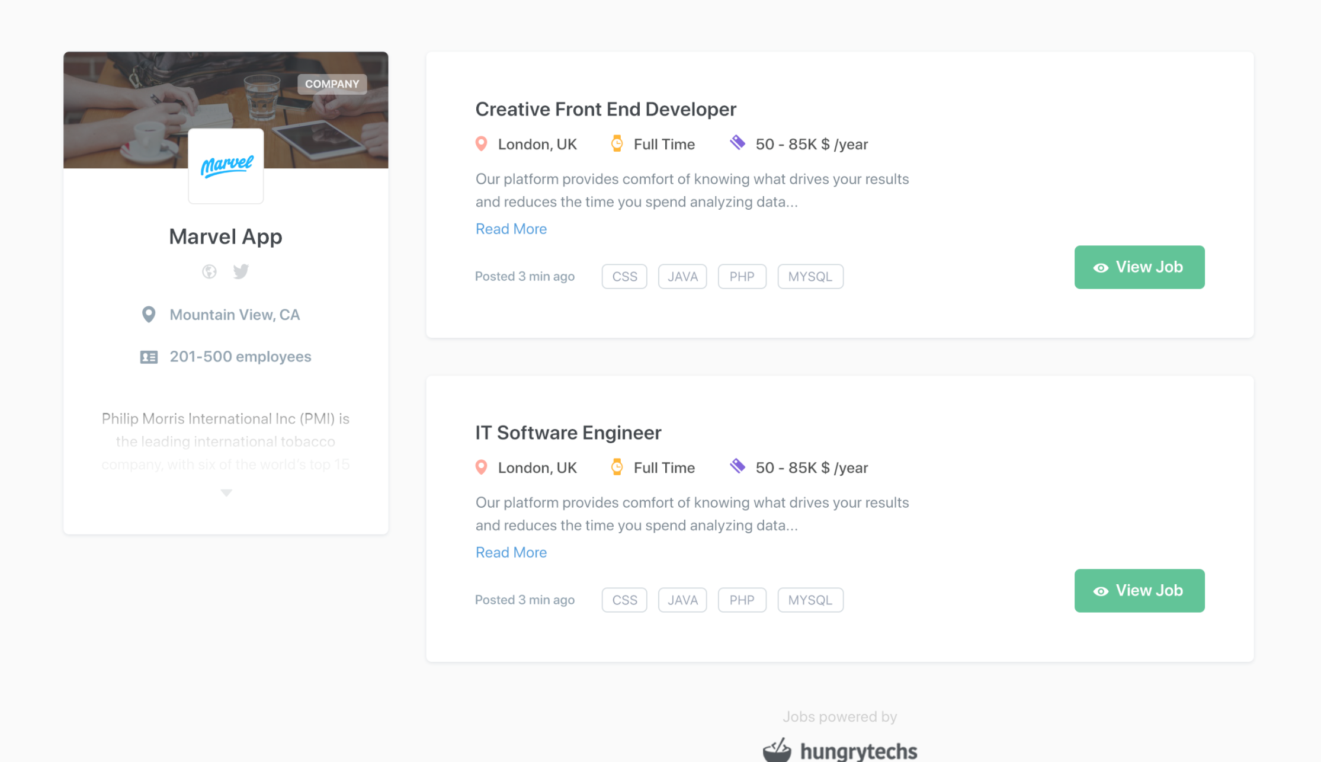
Task: Click the 201-500 employees text
Action: [x=240, y=357]
